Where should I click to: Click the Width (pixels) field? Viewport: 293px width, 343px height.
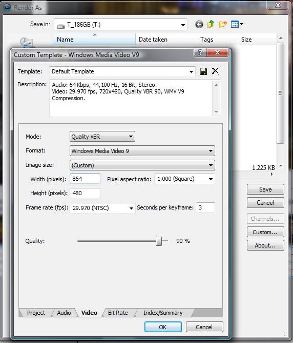coord(85,179)
